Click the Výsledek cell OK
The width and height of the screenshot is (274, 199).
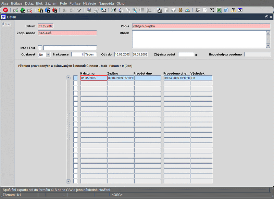click(201, 78)
